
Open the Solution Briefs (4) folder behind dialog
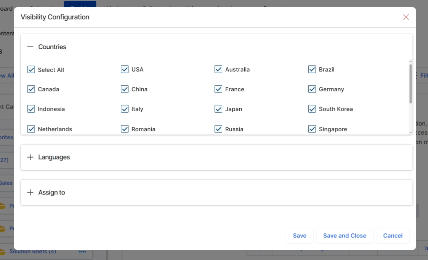(x=32, y=252)
